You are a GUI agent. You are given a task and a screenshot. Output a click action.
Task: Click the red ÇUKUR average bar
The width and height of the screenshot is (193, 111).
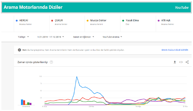point(24,103)
